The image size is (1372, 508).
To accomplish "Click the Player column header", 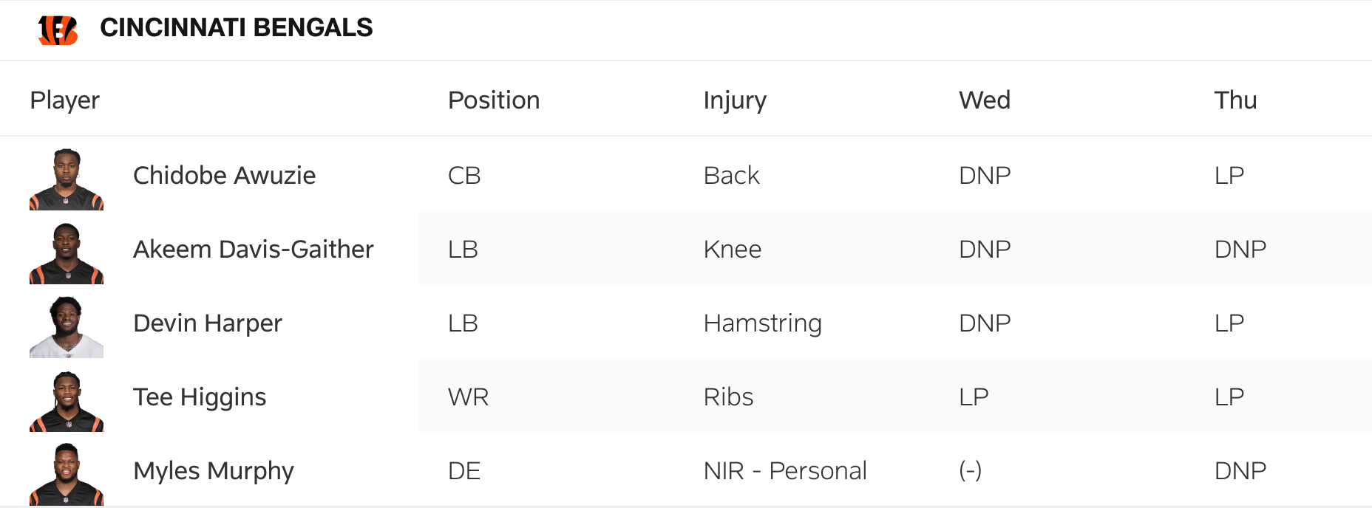I will (x=64, y=100).
